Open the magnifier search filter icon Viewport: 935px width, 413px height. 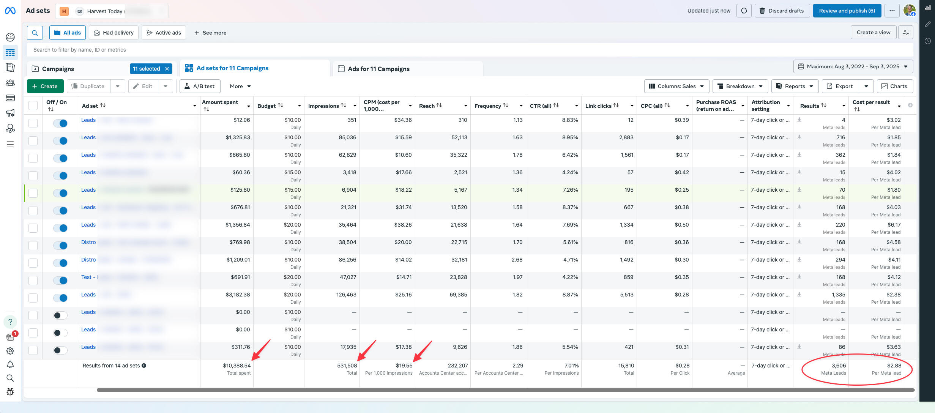click(35, 33)
